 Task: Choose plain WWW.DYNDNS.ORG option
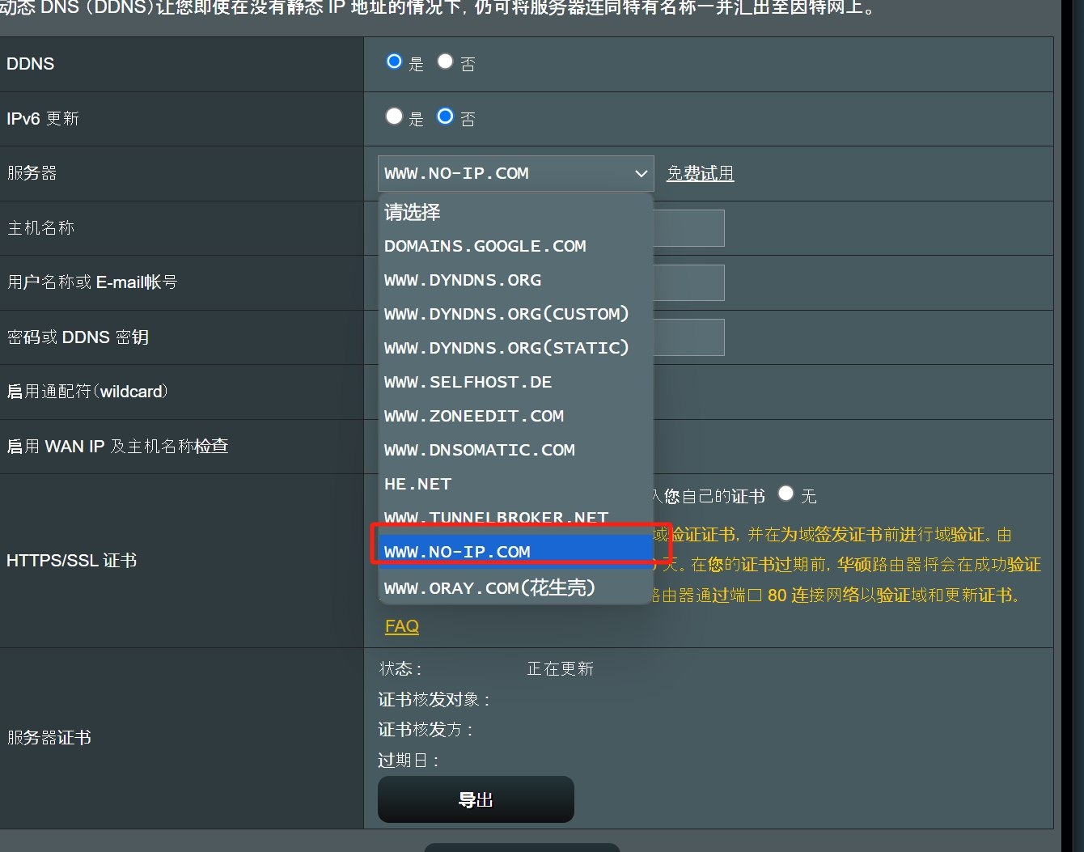tap(515, 280)
